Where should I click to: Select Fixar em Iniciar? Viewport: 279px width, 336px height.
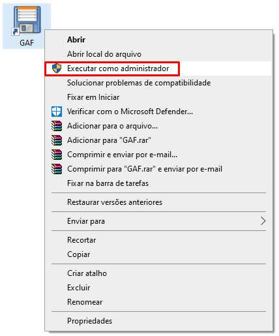coord(158,97)
